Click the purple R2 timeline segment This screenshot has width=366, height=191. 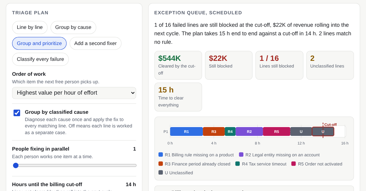coord(249,132)
